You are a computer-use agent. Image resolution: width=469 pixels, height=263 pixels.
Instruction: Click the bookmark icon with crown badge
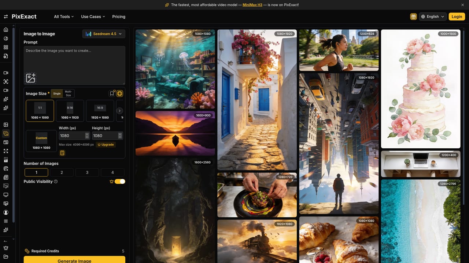pos(112,94)
